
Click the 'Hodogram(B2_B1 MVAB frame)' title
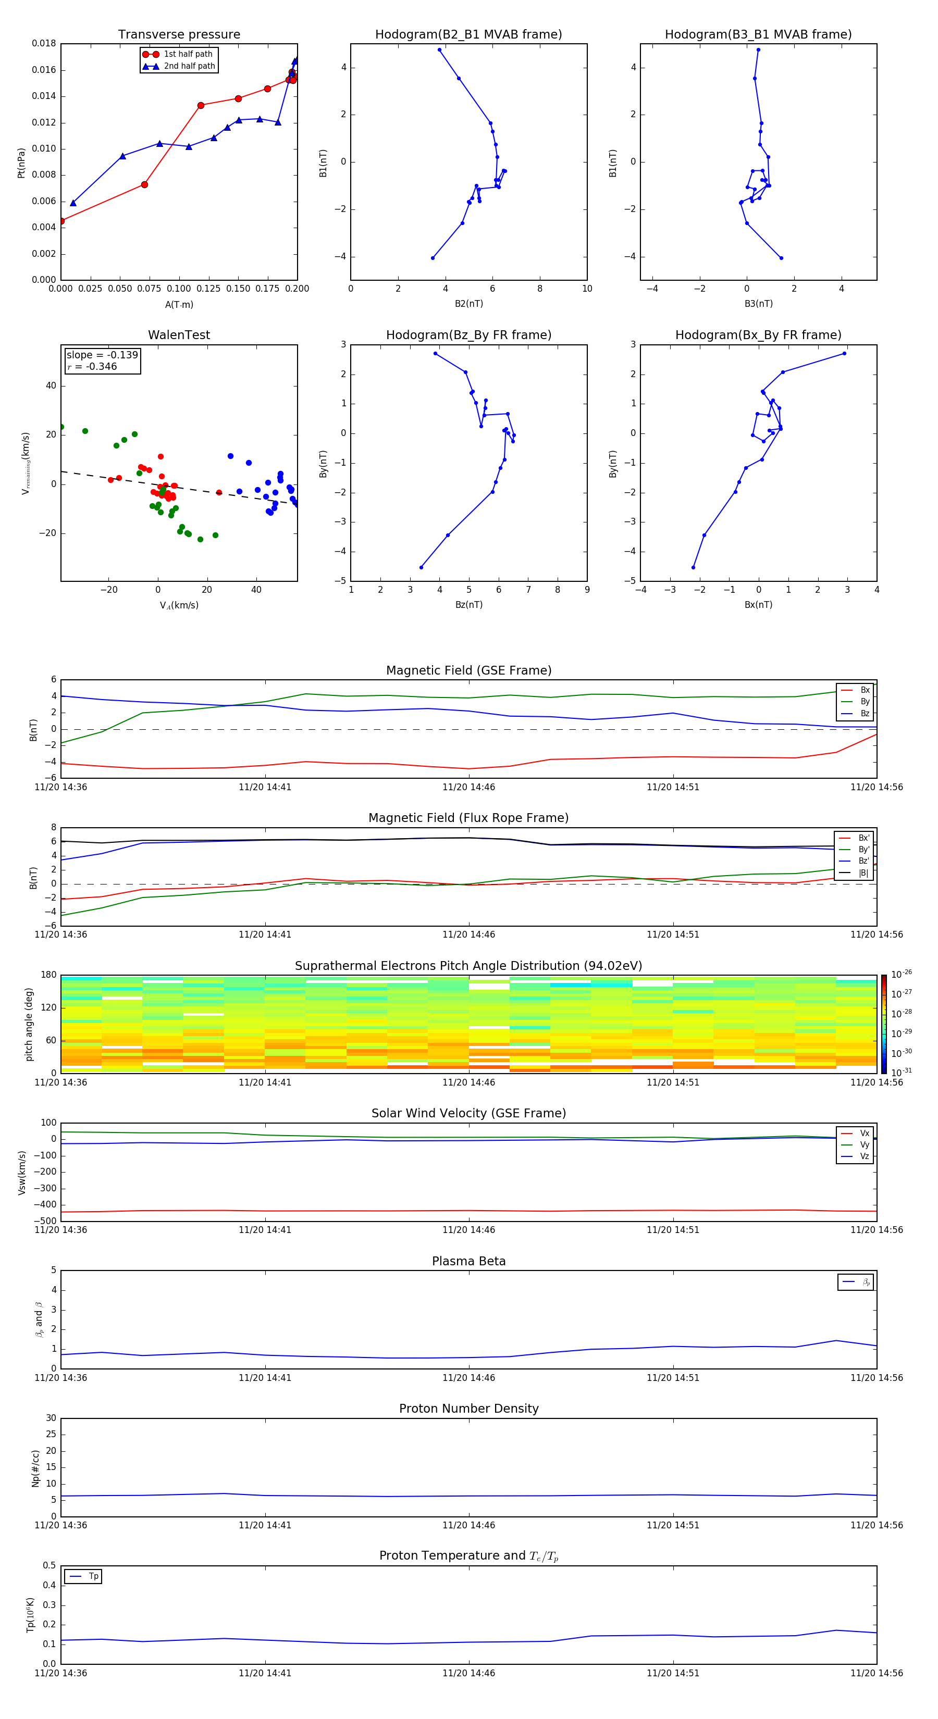tap(468, 35)
